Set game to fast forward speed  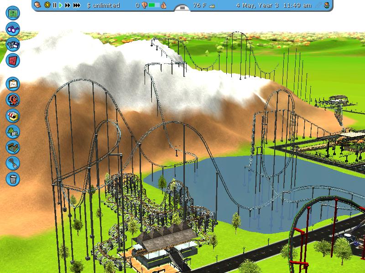pos(68,5)
